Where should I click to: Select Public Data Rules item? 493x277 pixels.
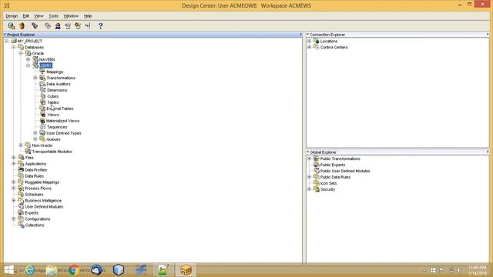(335, 177)
